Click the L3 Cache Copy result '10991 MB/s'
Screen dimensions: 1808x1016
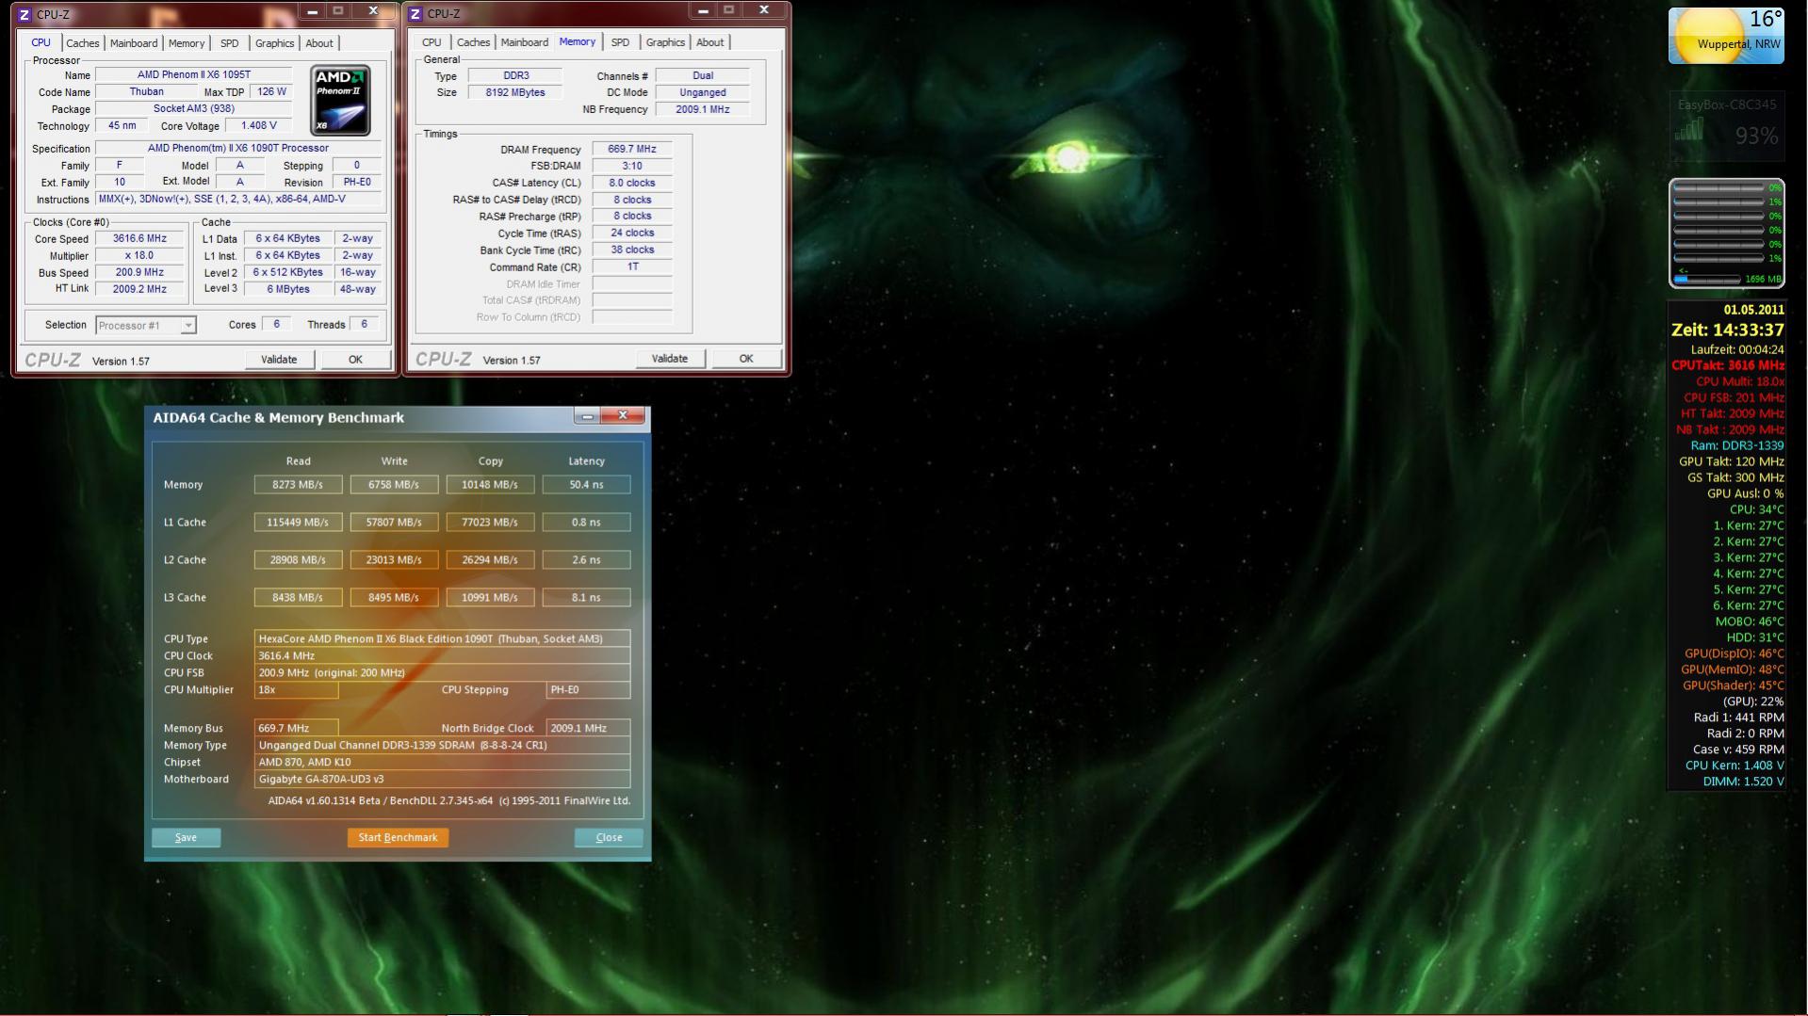click(490, 597)
